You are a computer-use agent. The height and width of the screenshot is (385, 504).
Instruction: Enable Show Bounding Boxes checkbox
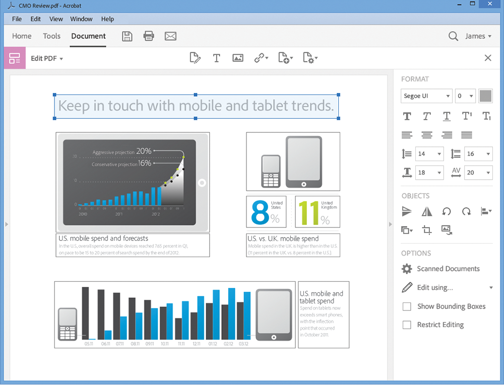pyautogui.click(x=407, y=306)
